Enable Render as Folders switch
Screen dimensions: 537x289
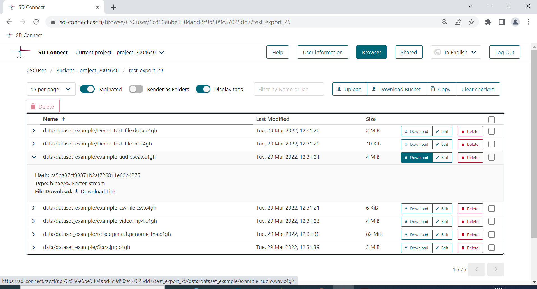(x=136, y=89)
